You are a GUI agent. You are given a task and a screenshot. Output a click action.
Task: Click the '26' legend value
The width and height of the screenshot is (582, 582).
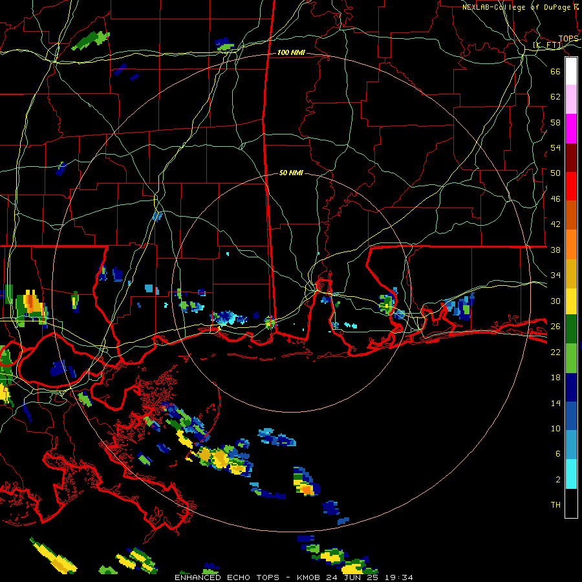pos(555,327)
